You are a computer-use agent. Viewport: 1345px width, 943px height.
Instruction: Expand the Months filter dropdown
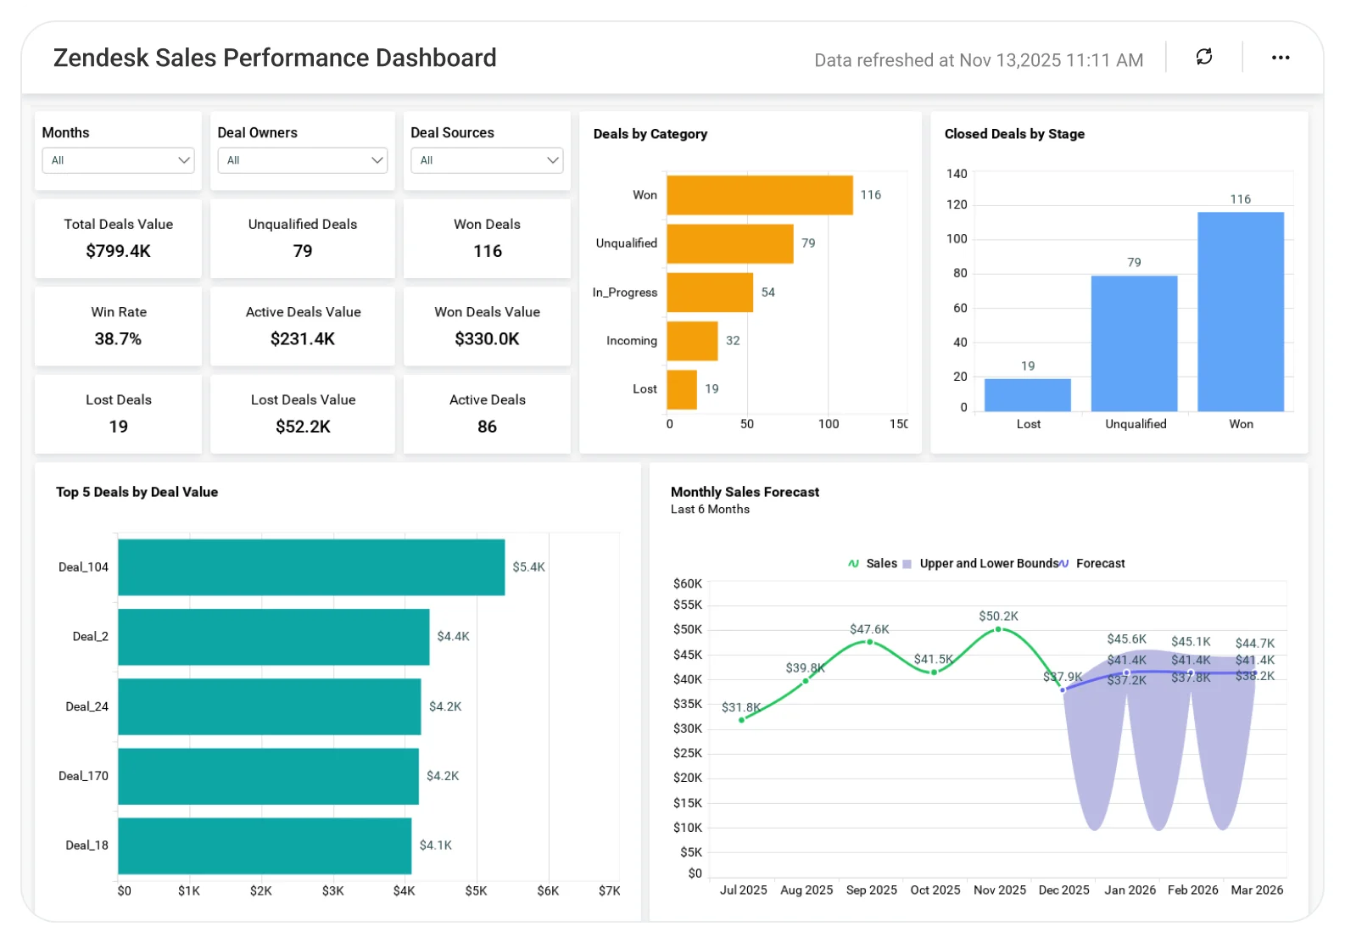(118, 160)
